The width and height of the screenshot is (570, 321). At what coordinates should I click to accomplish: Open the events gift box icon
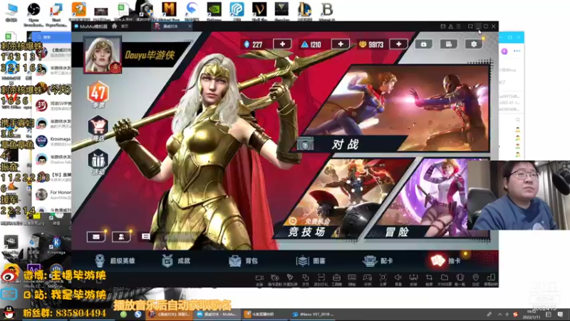[98, 162]
